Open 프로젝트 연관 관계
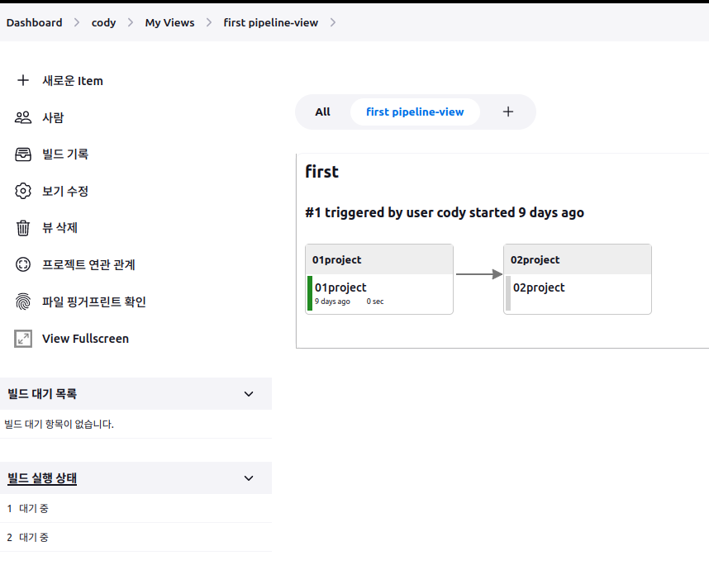 point(88,264)
